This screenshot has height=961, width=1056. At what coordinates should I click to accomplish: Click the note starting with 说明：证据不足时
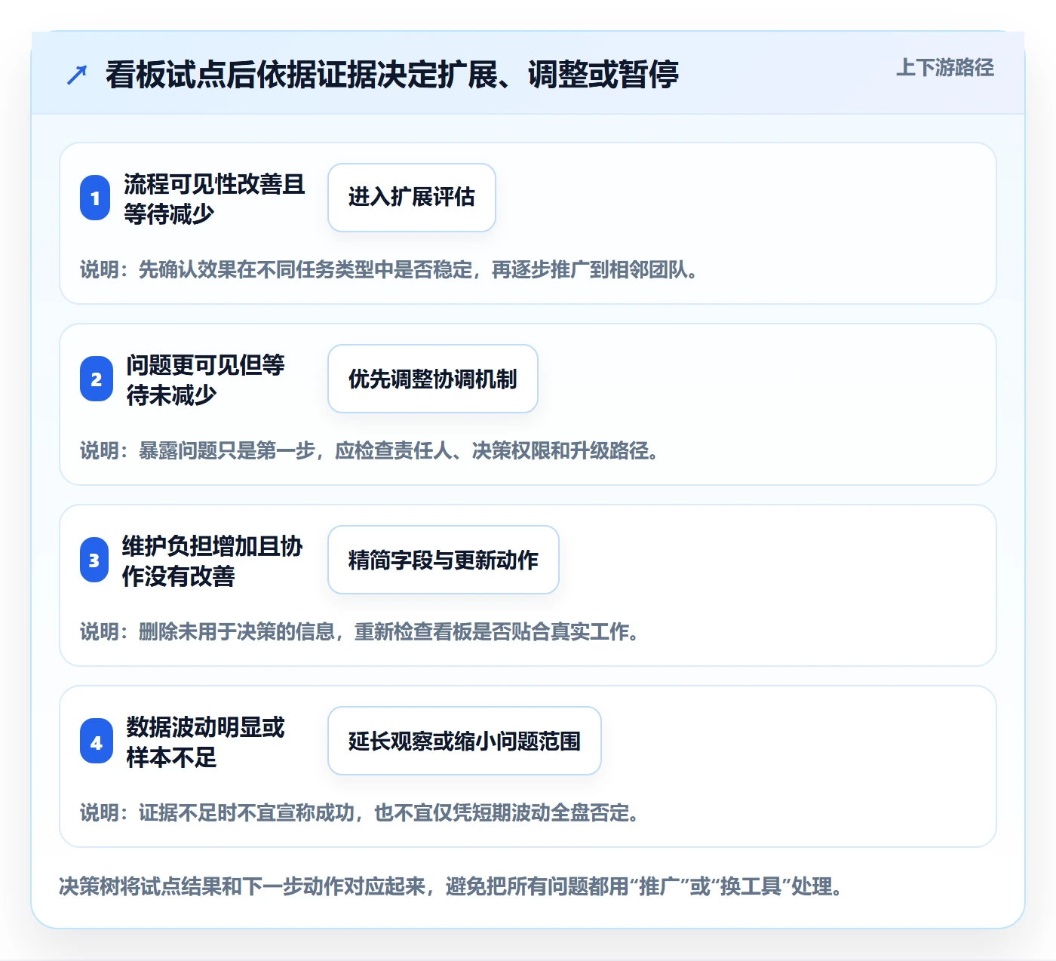click(x=360, y=812)
